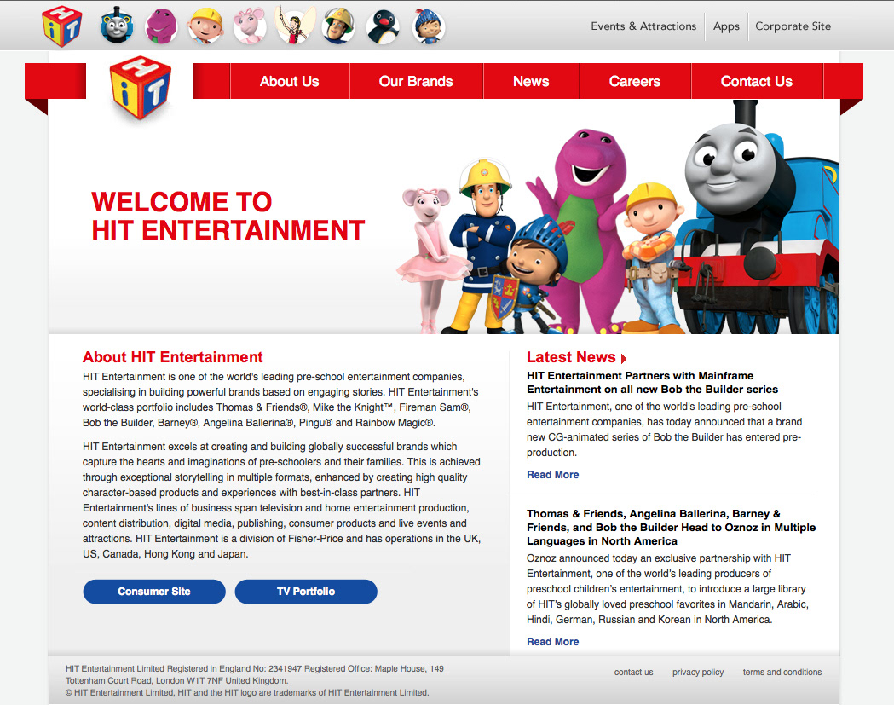Choose the Mike the Knight icon
This screenshot has height=705, width=894.
[x=428, y=26]
